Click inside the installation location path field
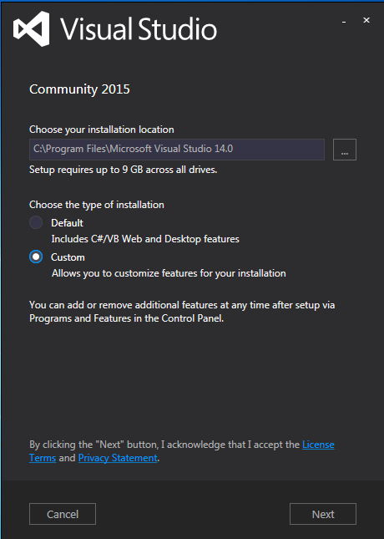 coord(177,150)
